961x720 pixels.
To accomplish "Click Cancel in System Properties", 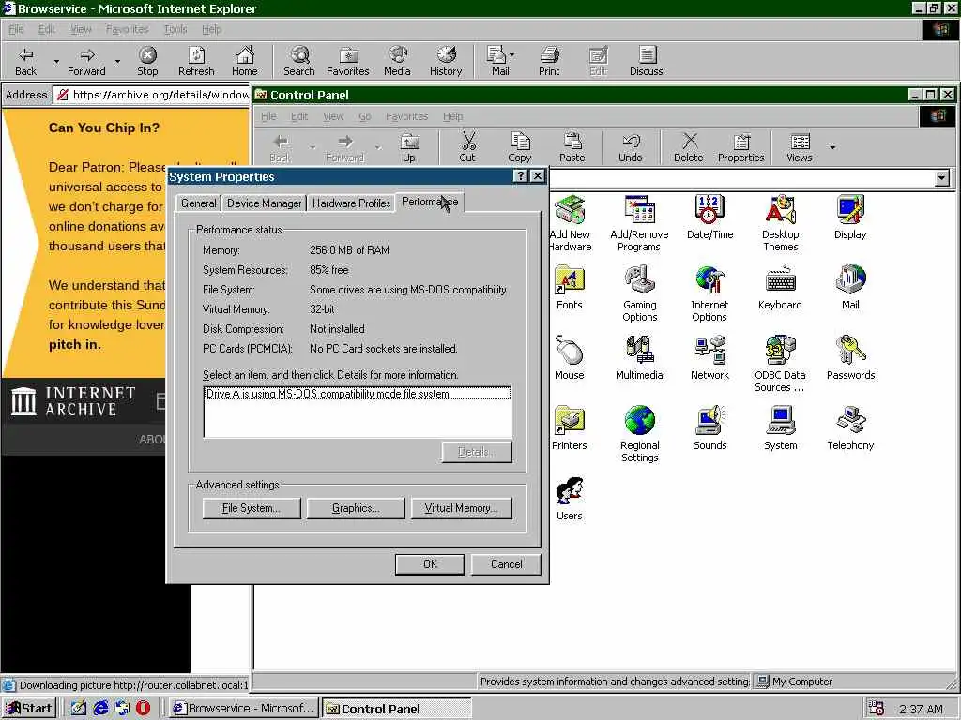I will pyautogui.click(x=506, y=563).
